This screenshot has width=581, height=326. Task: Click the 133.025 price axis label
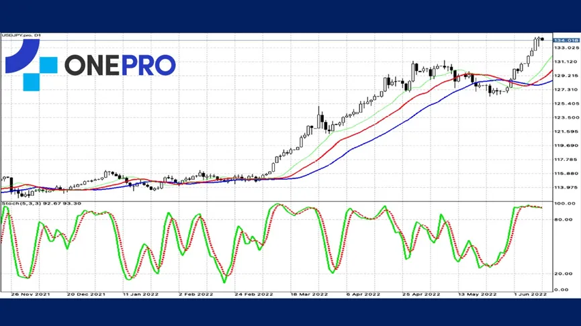[x=566, y=48]
